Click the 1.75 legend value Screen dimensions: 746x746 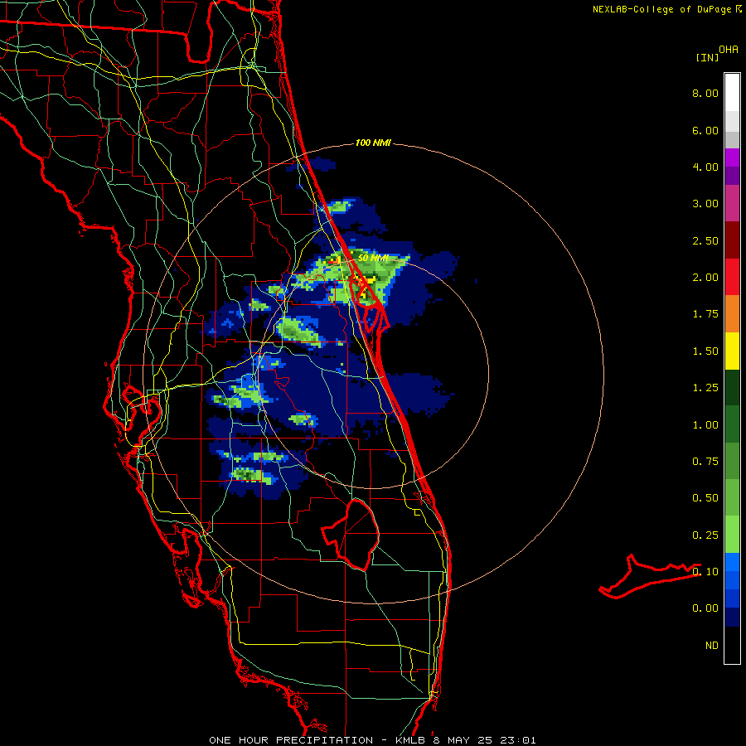705,314
